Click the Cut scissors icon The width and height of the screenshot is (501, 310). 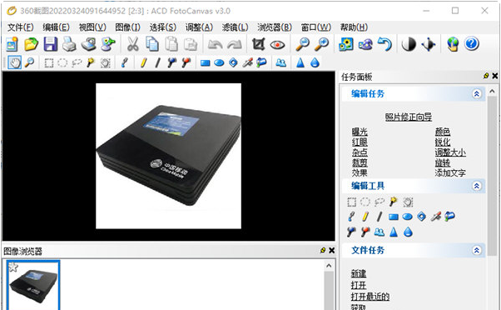pyautogui.click(x=132, y=44)
